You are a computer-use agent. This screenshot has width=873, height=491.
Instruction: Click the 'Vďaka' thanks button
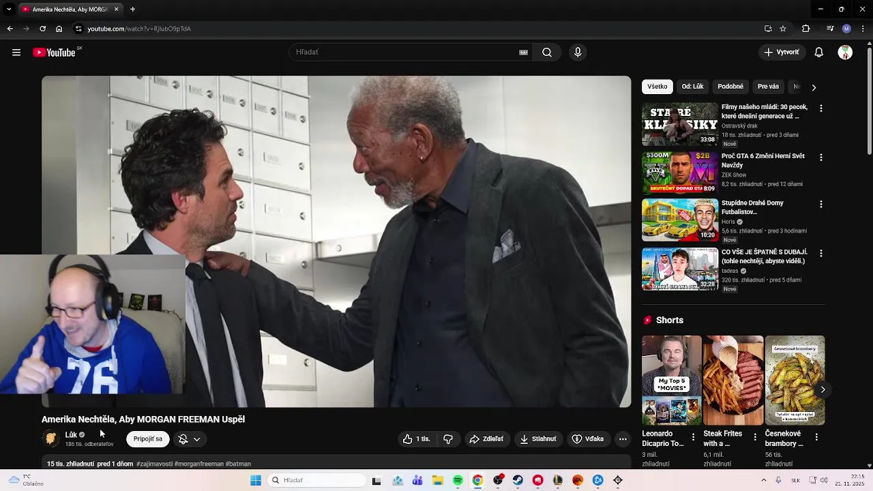pyautogui.click(x=588, y=439)
